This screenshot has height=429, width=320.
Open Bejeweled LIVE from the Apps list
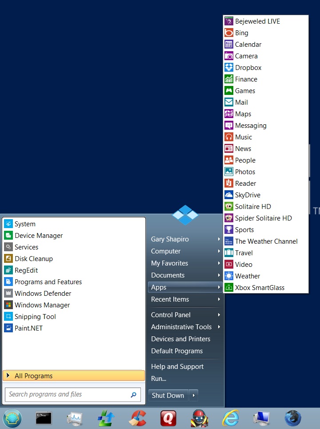[x=266, y=21]
